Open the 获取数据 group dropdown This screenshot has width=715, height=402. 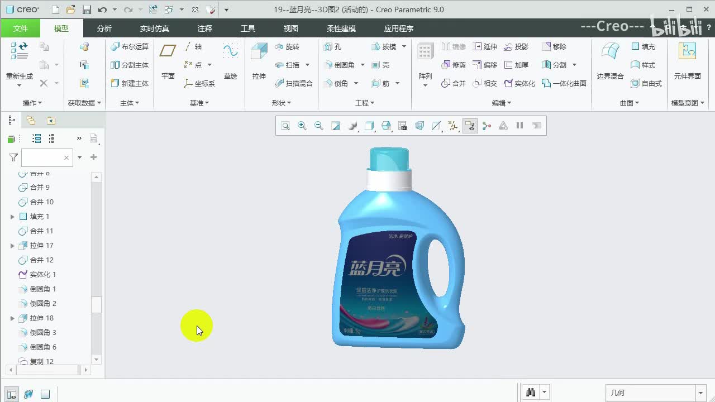coord(85,103)
